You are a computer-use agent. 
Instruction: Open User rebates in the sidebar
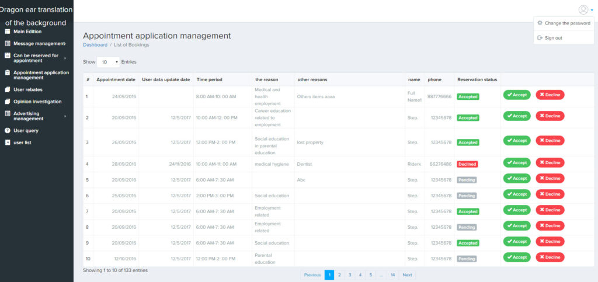[x=28, y=89]
